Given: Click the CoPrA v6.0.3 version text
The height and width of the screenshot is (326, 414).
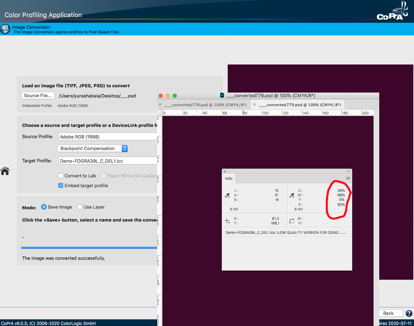Looking at the screenshot, I should click(48, 323).
